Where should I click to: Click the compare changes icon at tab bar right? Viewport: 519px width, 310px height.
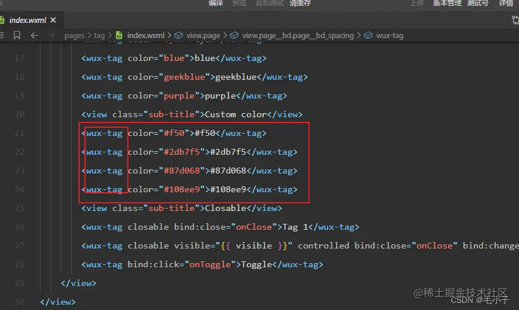click(x=515, y=20)
